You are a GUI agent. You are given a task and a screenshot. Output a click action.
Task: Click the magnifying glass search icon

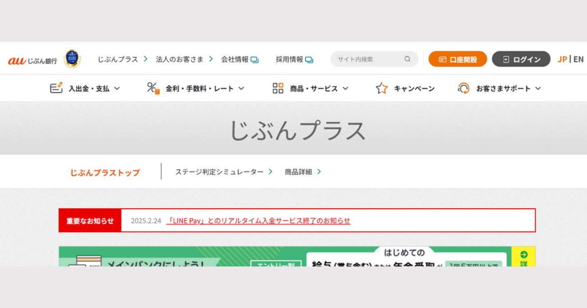click(407, 59)
